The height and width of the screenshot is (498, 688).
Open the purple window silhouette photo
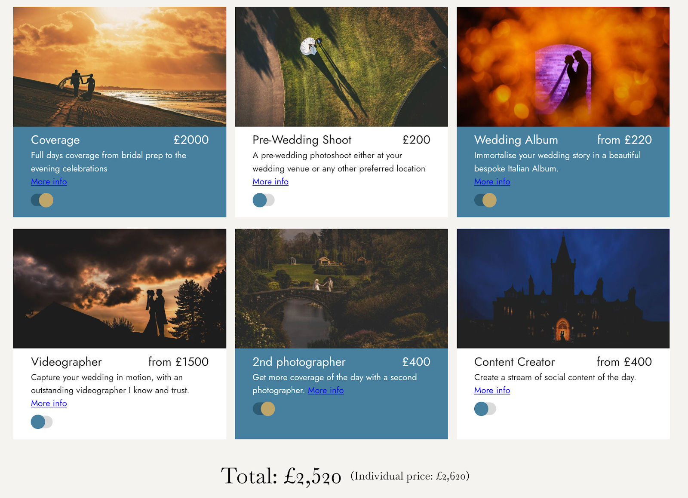(x=563, y=67)
